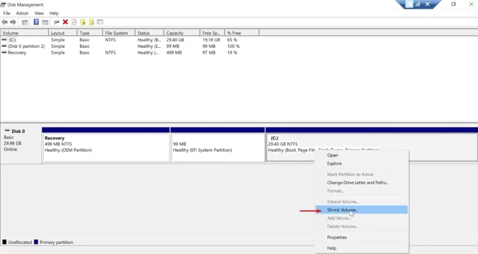Screen dimensions: 478x254
Task: Select the 99 MB EFI System Partition block
Action: tap(217, 145)
